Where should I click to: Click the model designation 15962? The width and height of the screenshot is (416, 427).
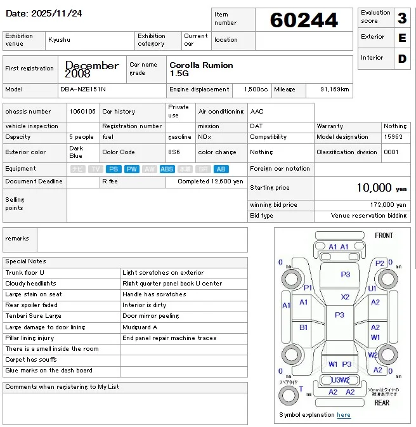393,136
